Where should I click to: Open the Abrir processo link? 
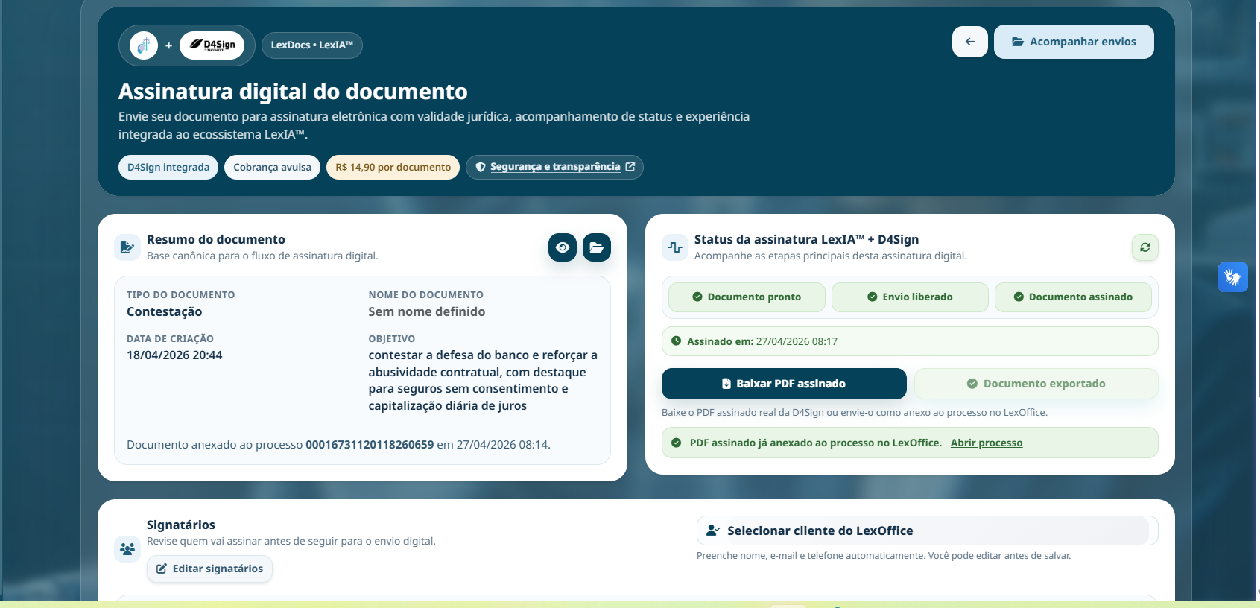point(987,443)
